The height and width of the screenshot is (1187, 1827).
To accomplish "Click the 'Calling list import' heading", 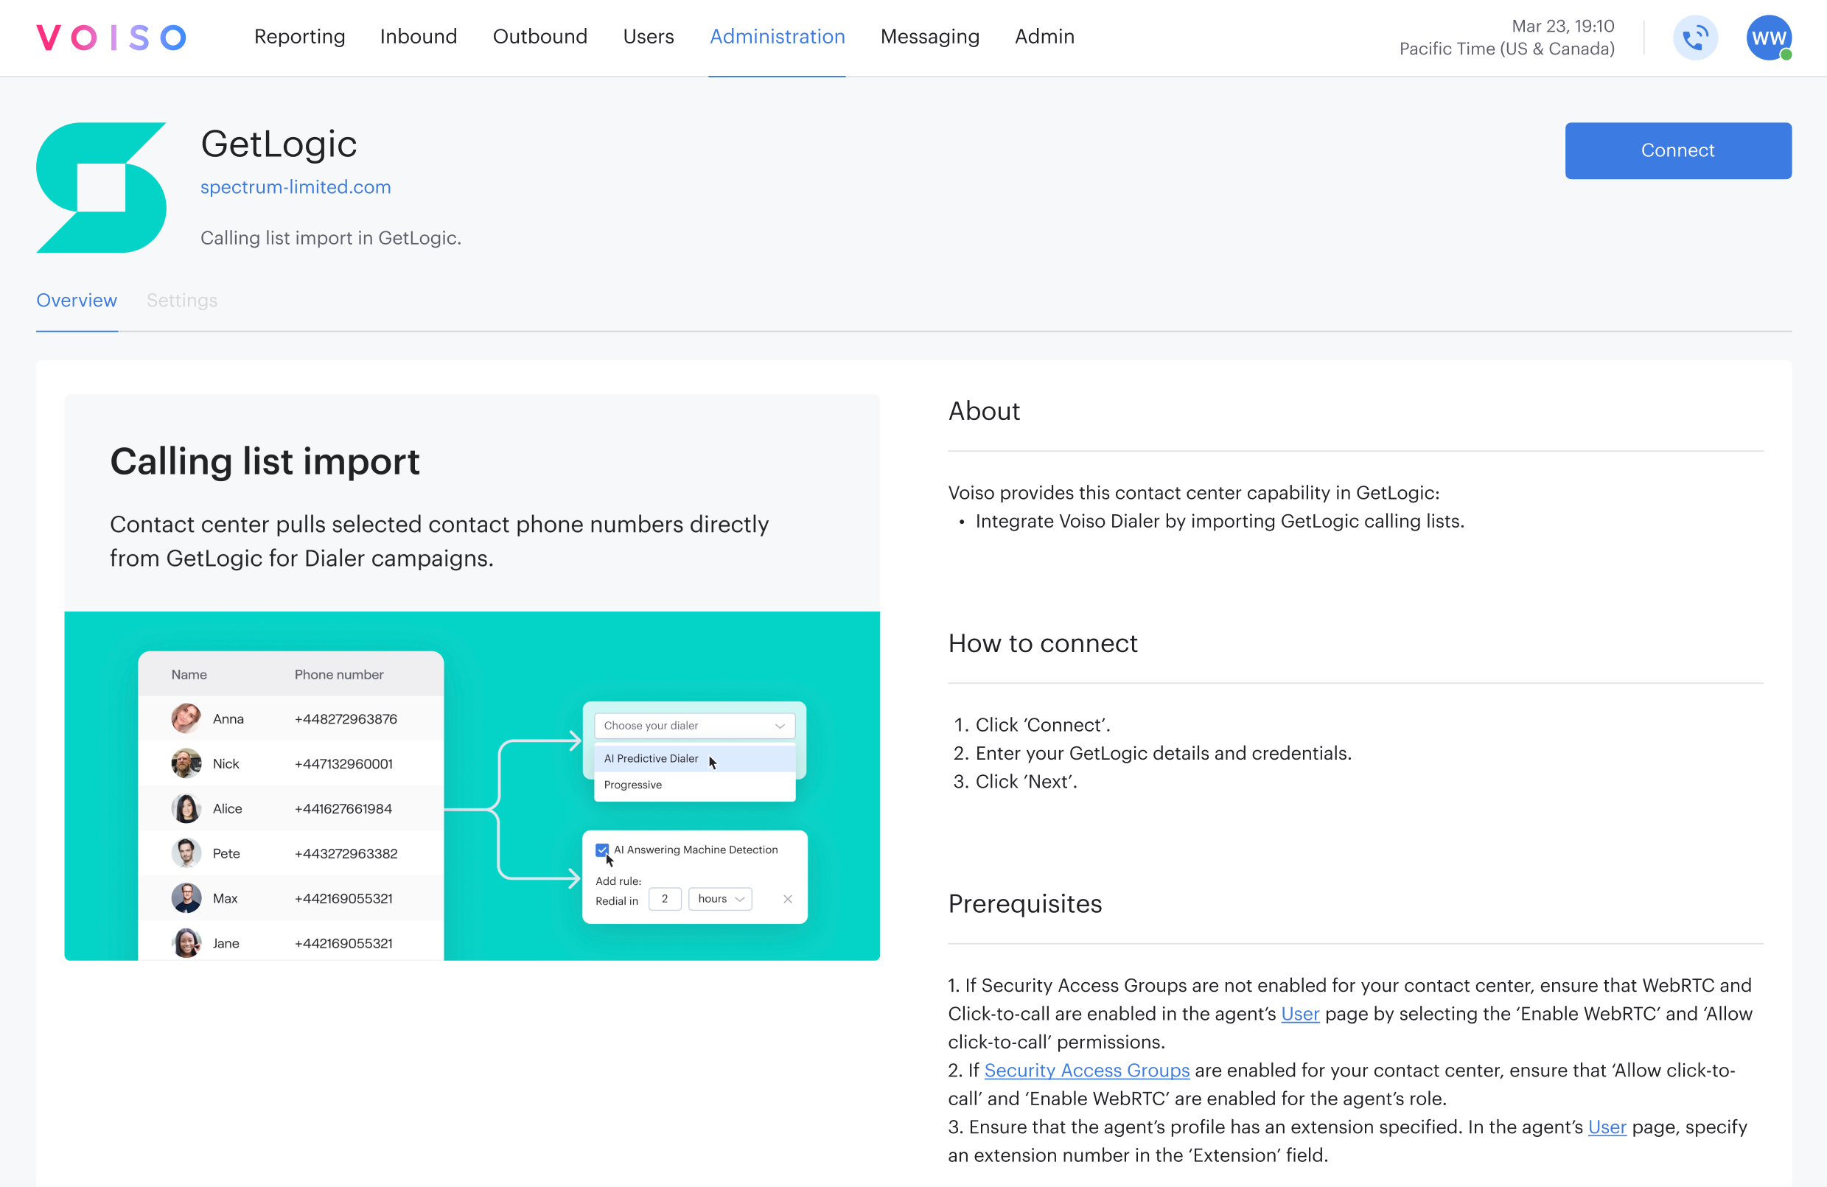I will [x=265, y=461].
